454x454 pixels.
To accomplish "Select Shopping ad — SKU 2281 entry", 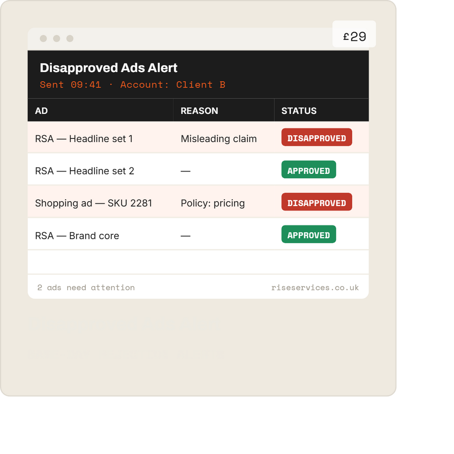I will pos(94,203).
